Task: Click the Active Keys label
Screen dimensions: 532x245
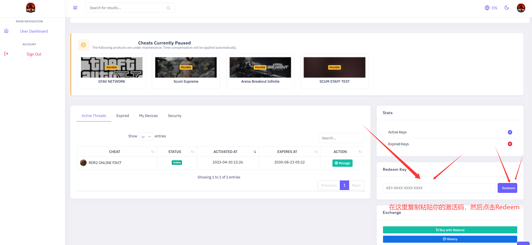Action: point(397,132)
